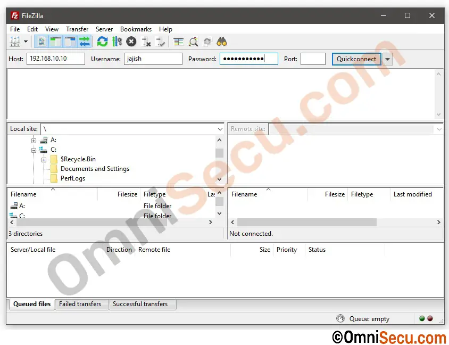Collapse the C: drive tree node
449x345 pixels.
34,150
